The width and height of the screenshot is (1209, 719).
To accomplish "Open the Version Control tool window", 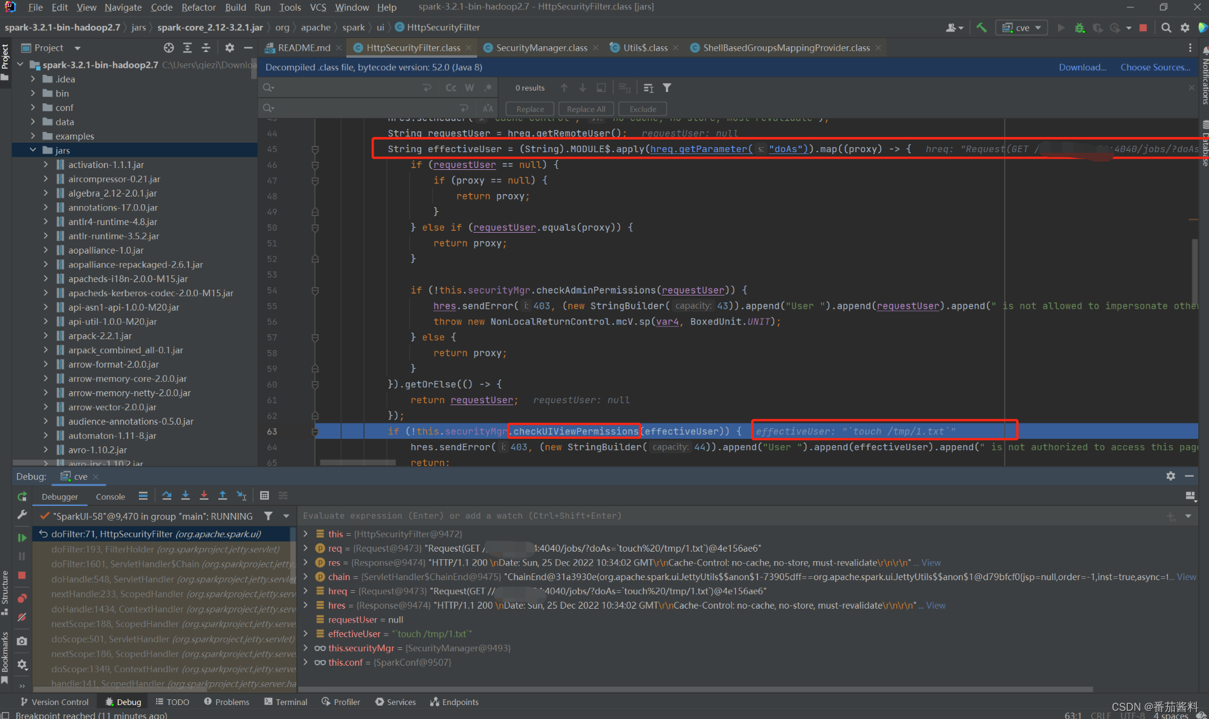I will click(55, 702).
